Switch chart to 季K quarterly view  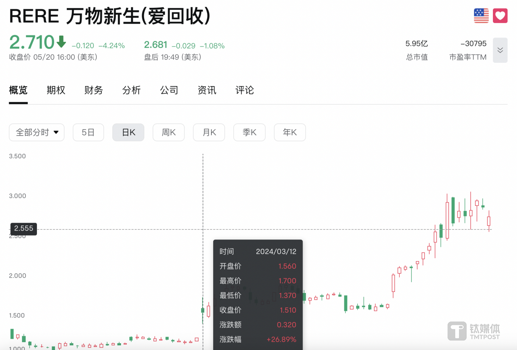tap(250, 132)
